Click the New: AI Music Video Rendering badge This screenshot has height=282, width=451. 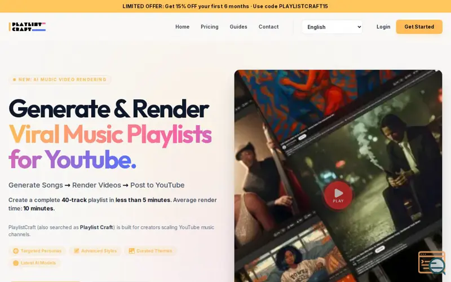60,80
